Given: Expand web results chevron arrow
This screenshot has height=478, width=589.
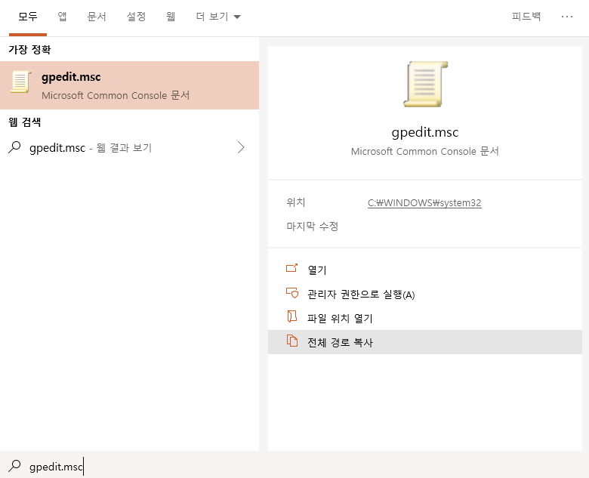Looking at the screenshot, I should pos(241,147).
